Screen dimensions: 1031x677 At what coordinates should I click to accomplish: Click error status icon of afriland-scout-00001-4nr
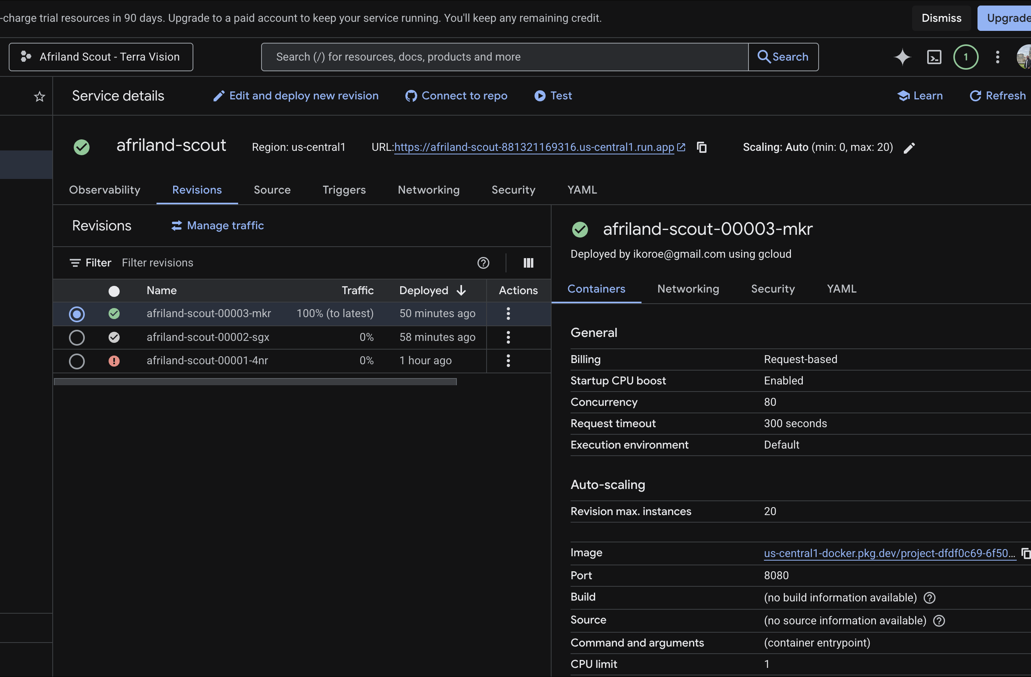pyautogui.click(x=114, y=361)
